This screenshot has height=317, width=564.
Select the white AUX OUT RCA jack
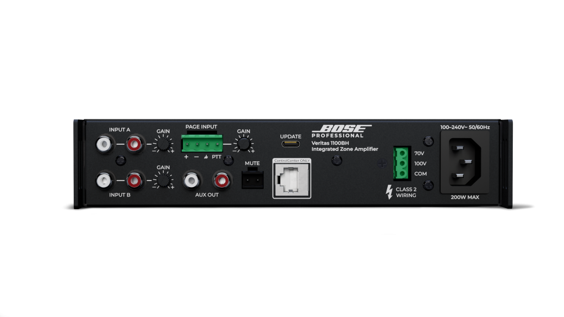[x=192, y=180]
